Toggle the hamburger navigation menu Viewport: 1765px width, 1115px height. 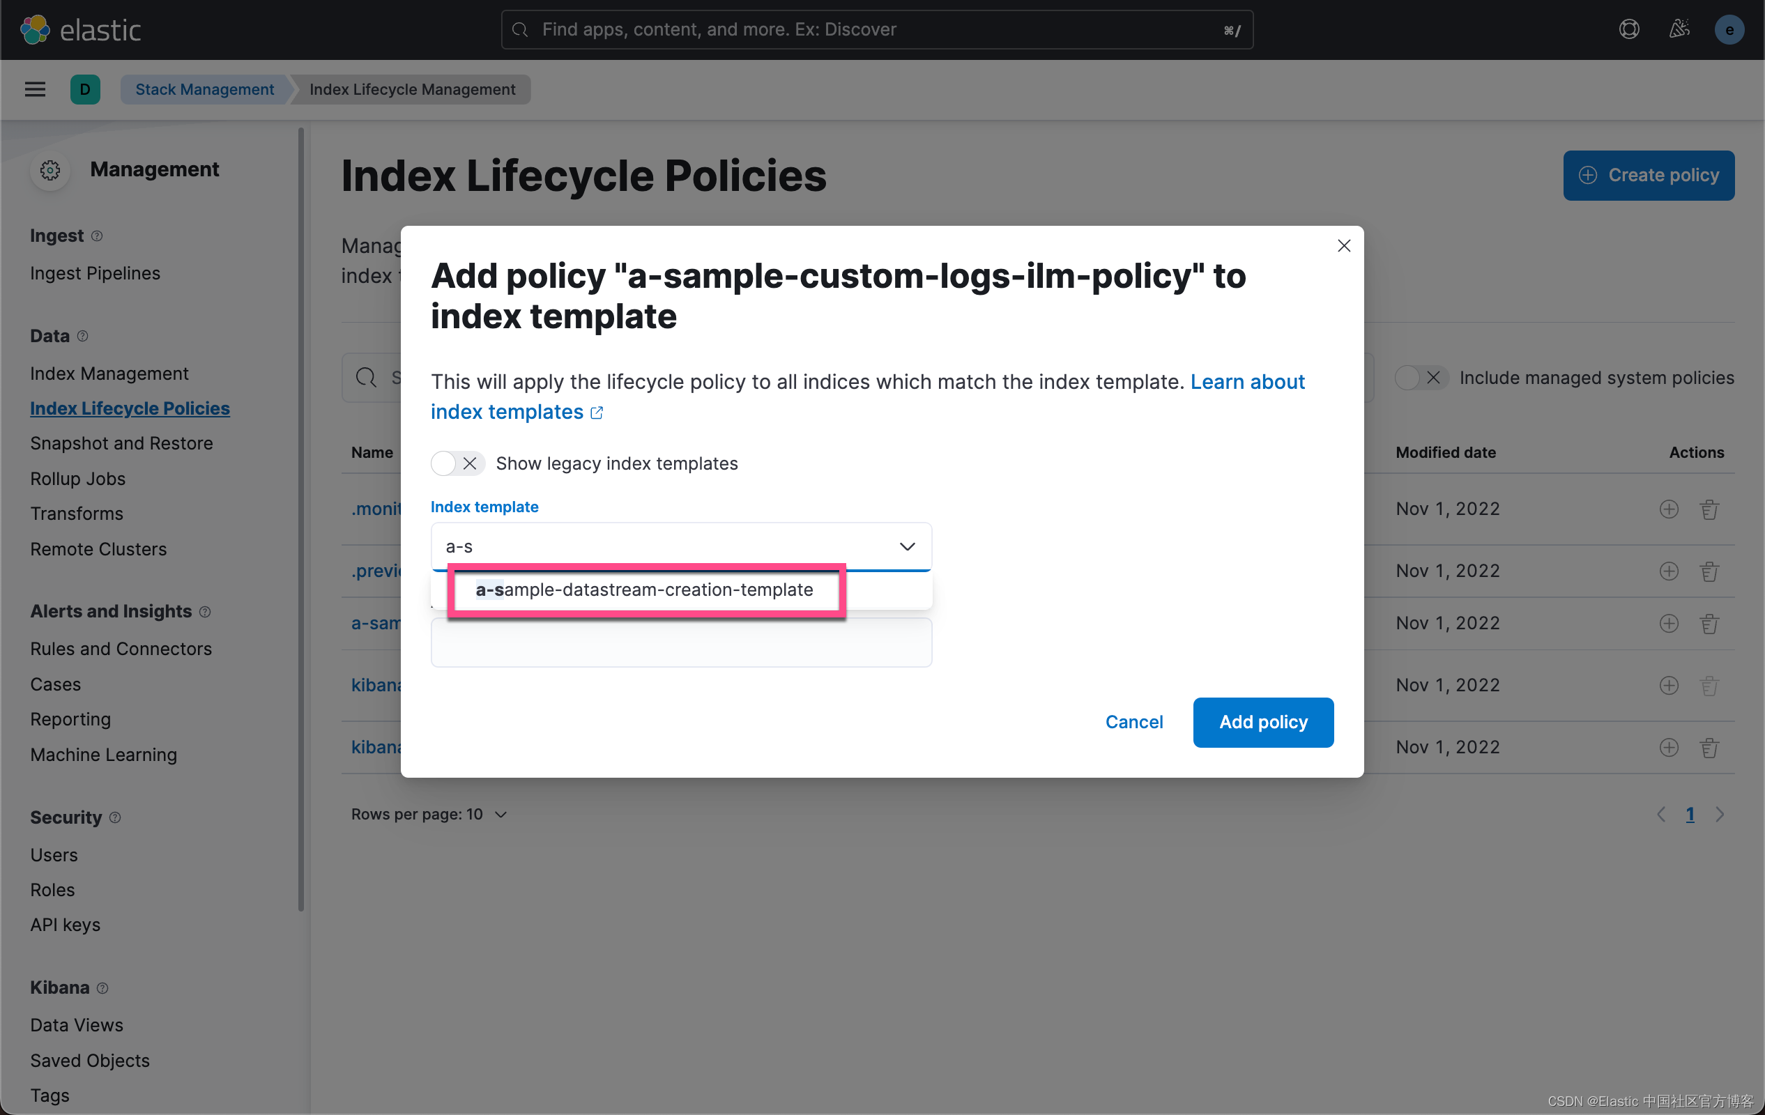click(x=35, y=89)
